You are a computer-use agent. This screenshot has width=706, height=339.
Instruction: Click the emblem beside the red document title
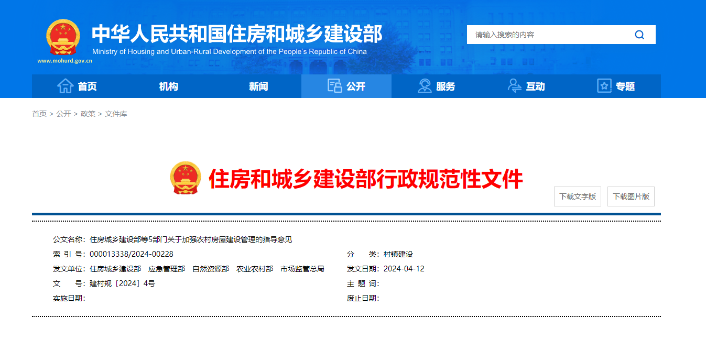pyautogui.click(x=186, y=178)
